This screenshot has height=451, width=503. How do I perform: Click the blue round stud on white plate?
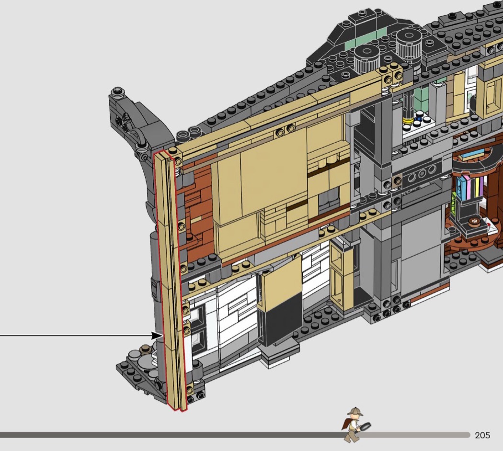click(420, 115)
